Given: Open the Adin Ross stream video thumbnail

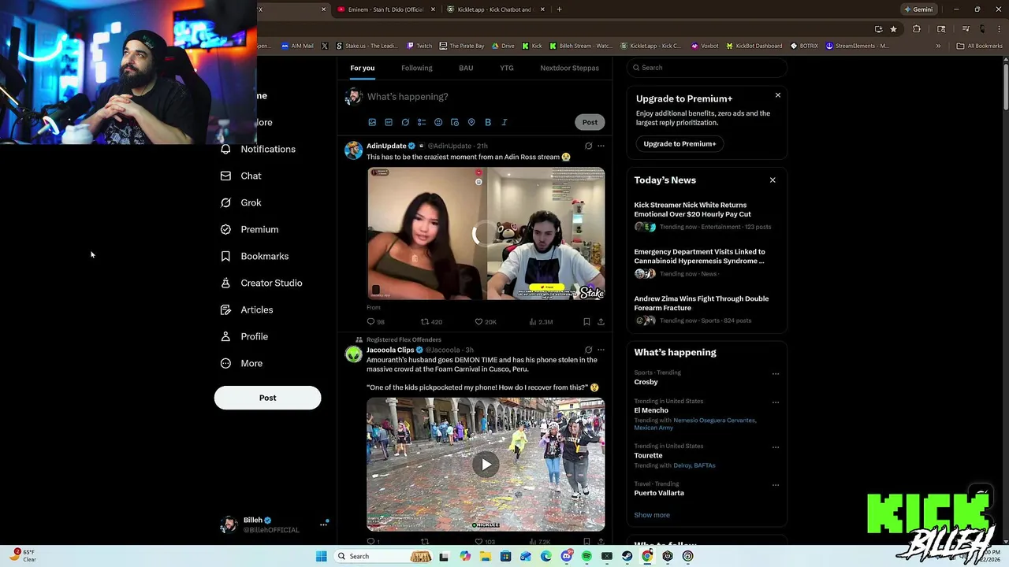Looking at the screenshot, I should tap(486, 233).
